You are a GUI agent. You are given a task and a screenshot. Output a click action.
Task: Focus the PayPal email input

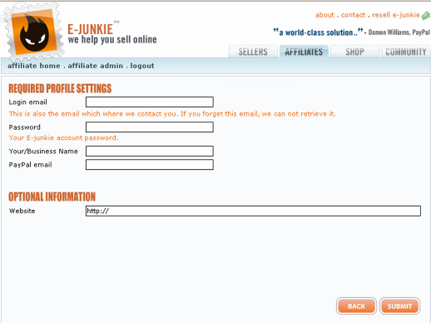tap(150, 165)
